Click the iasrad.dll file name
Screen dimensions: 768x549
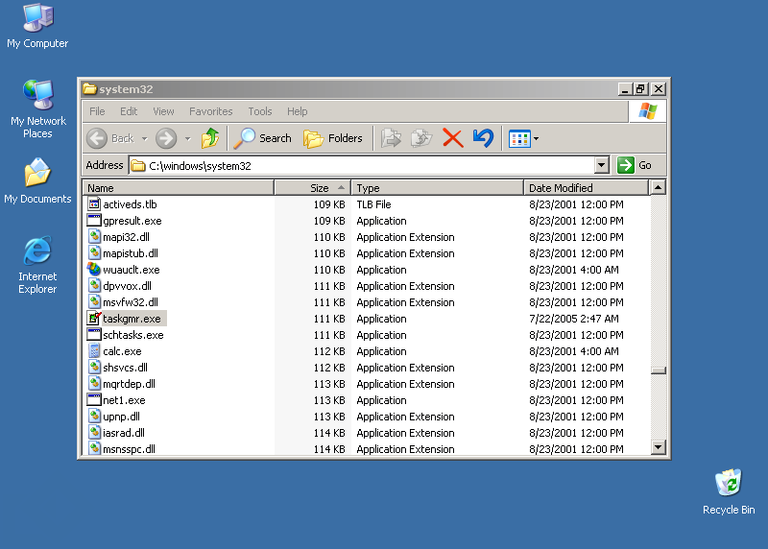[124, 433]
